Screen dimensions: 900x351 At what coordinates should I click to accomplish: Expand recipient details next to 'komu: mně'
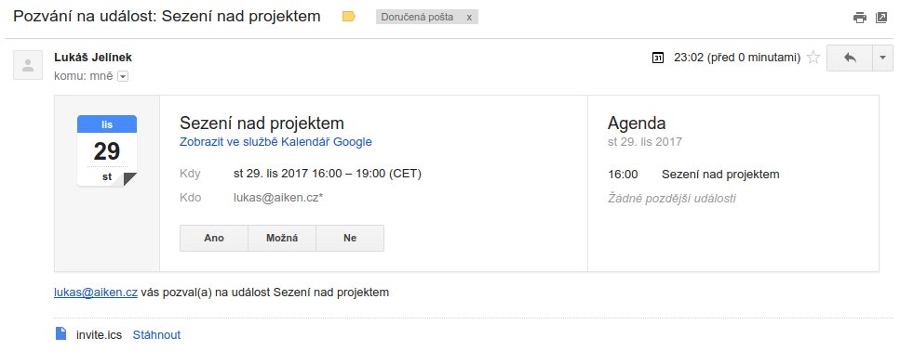pos(122,76)
